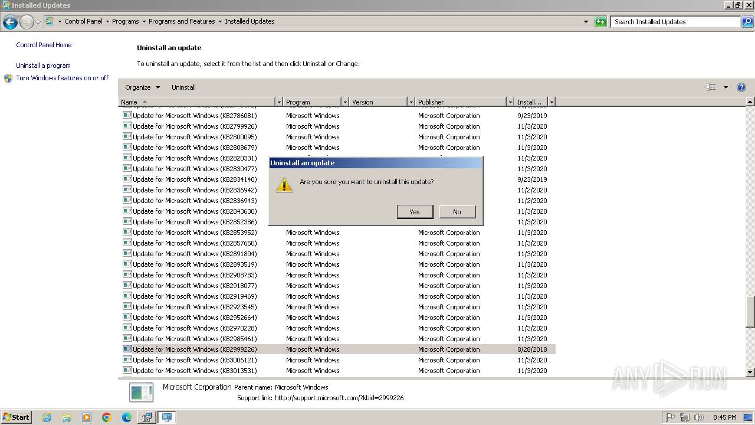Viewport: 755px width, 425px height.
Task: Click Control Panel breadcrumb
Action: click(x=83, y=21)
